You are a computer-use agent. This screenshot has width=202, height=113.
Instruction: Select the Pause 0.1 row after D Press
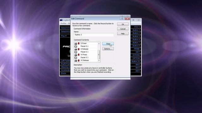pos(86,46)
